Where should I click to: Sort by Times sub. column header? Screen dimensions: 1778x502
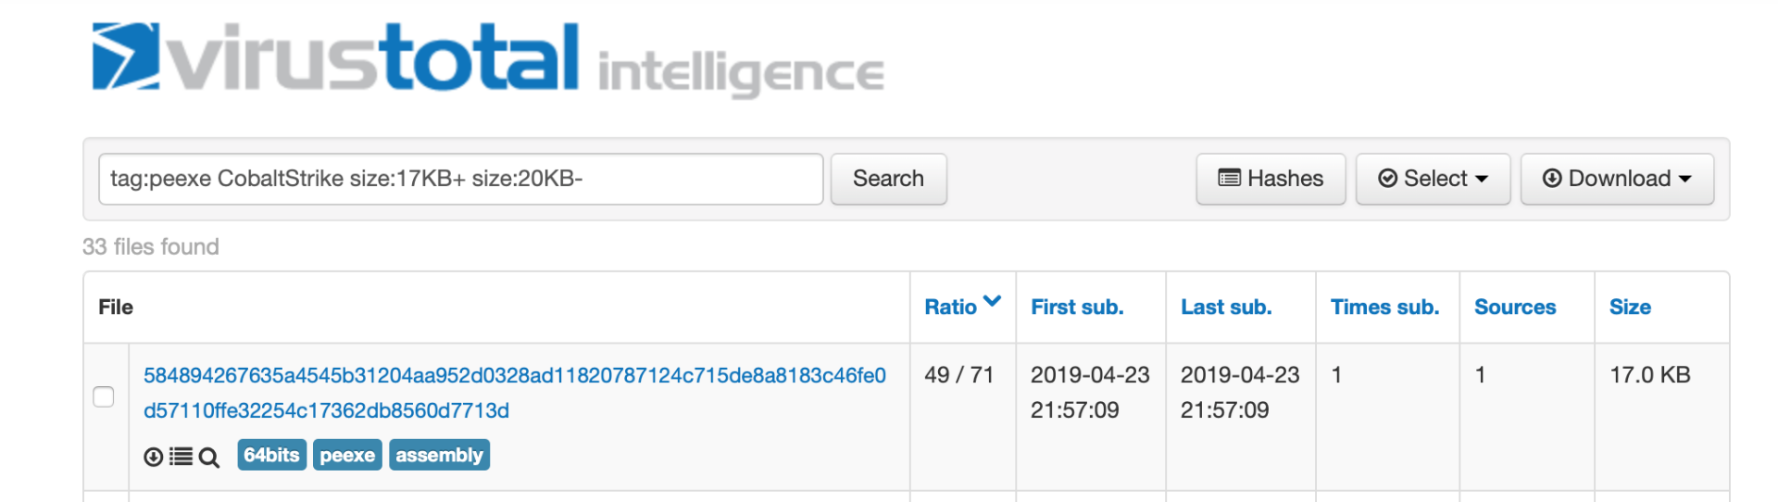click(1384, 307)
